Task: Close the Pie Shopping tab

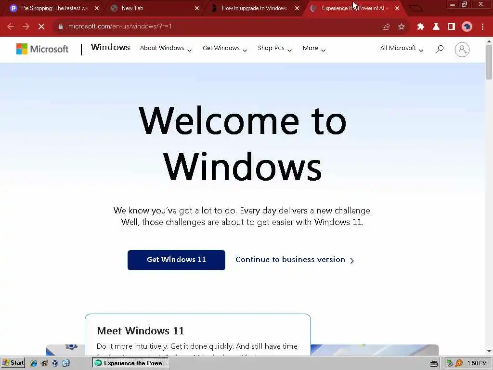Action: coord(96,8)
